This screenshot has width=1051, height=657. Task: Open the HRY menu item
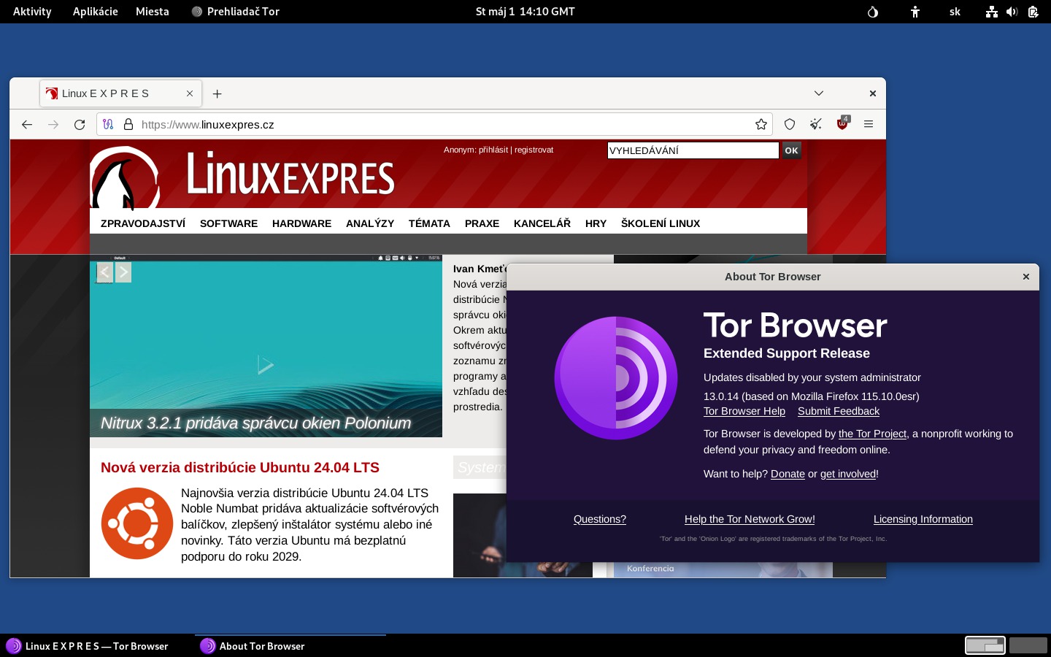click(x=596, y=223)
